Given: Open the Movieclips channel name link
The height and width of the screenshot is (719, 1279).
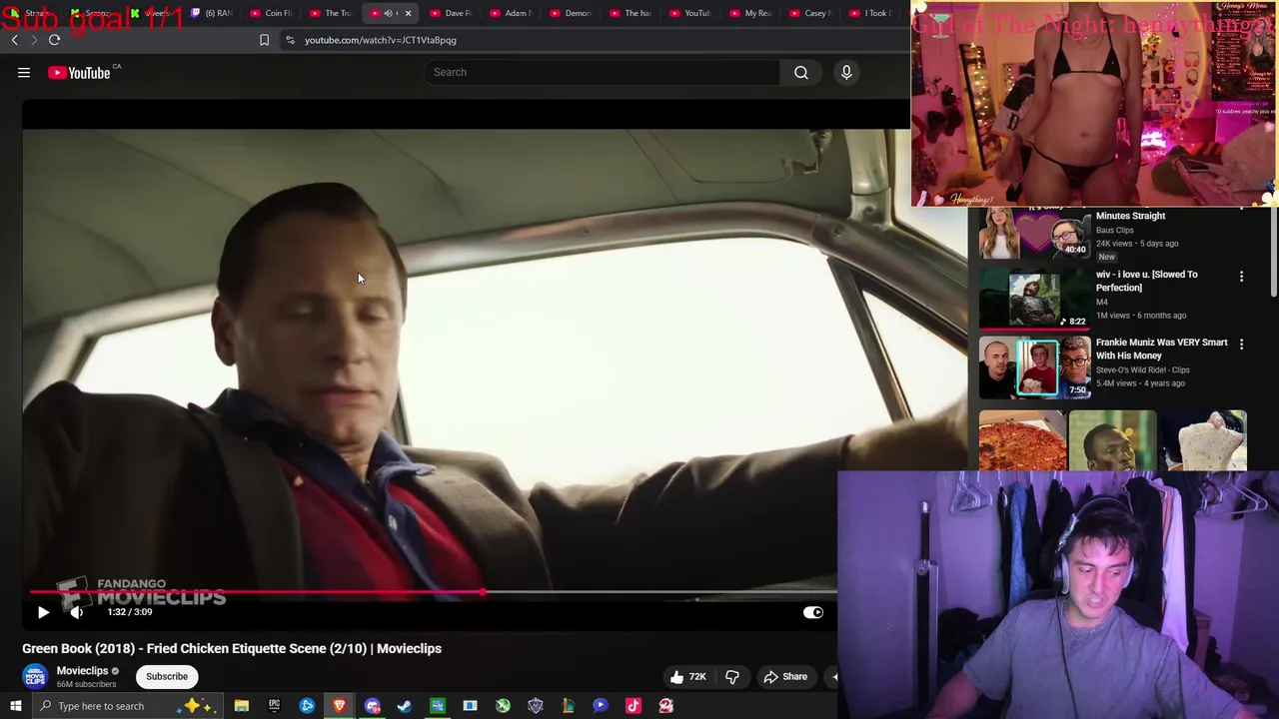Looking at the screenshot, I should [x=82, y=671].
